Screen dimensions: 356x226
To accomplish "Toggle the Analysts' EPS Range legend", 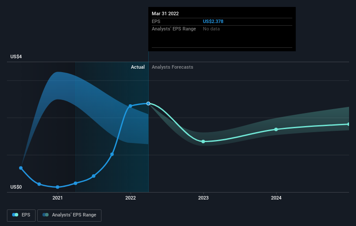I will (69, 215).
